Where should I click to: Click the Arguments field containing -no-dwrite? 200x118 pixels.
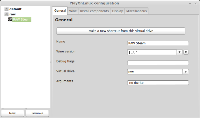(x=158, y=83)
